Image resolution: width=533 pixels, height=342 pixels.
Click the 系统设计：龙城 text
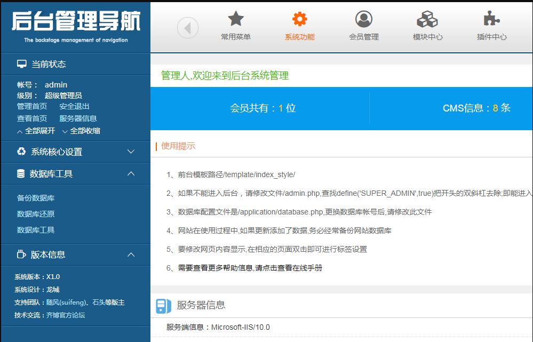tap(37, 290)
